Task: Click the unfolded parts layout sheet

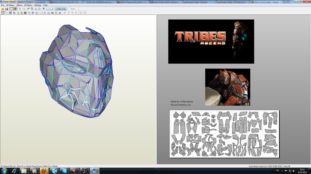Action: pyautogui.click(x=224, y=134)
